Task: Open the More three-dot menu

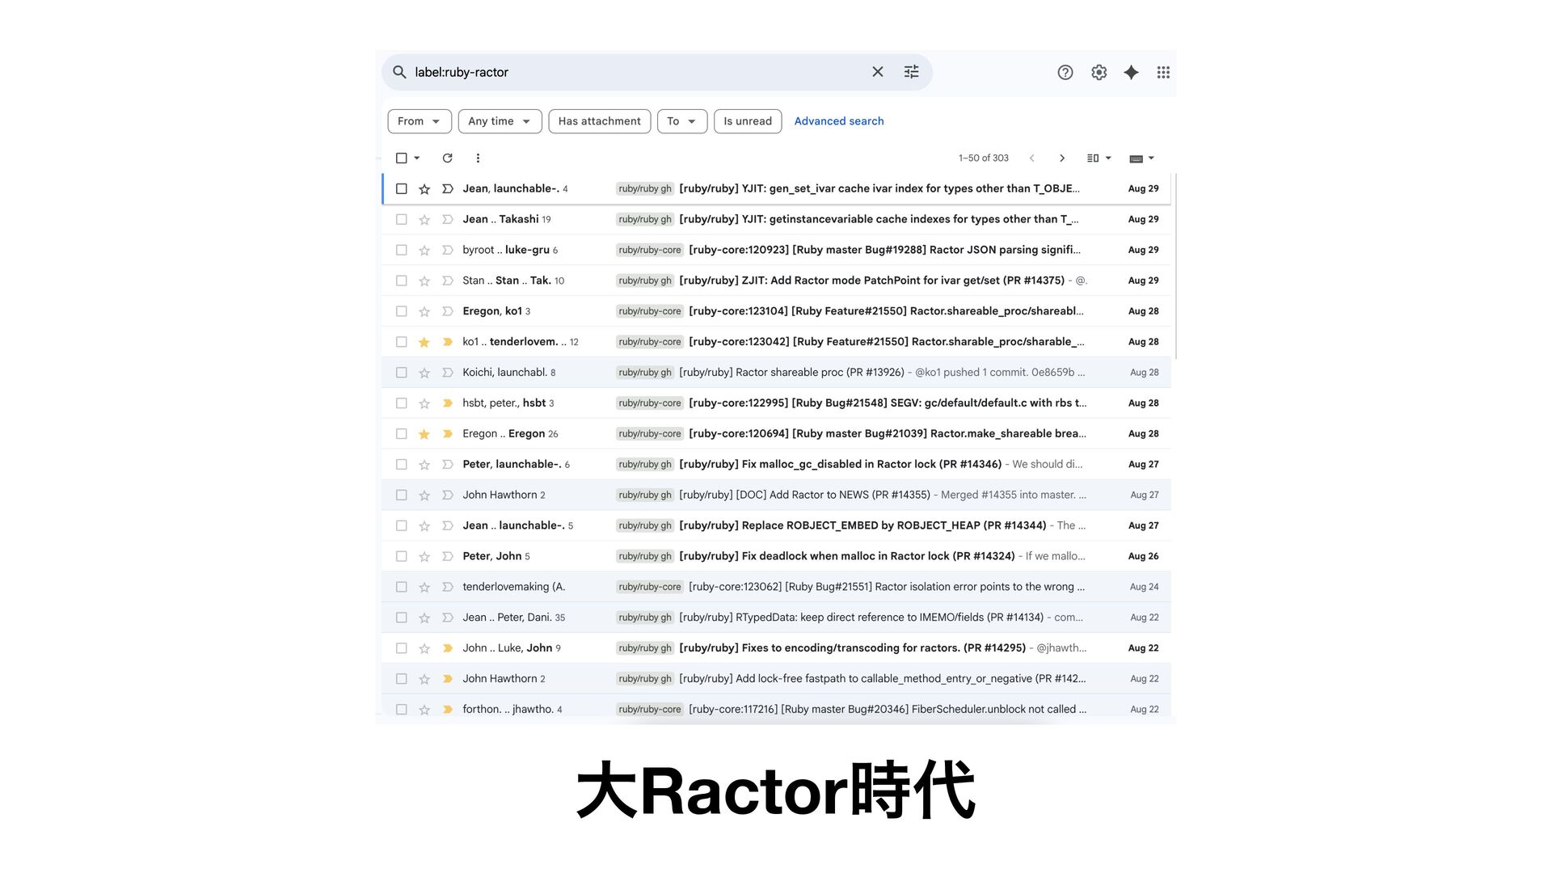Action: [x=478, y=158]
